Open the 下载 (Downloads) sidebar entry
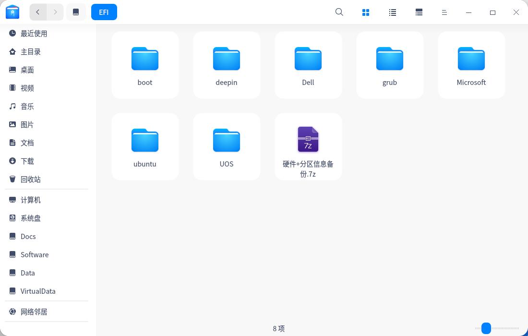 click(x=27, y=161)
